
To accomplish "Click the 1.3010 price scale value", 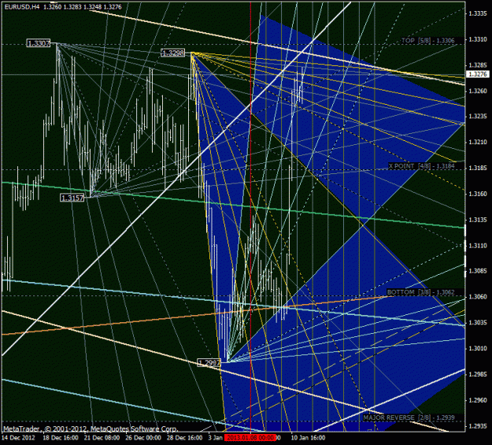I will [x=478, y=348].
